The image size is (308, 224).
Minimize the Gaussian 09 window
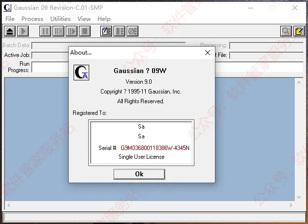250,8
